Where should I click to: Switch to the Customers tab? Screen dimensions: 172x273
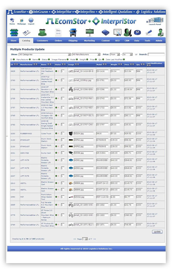point(42,41)
